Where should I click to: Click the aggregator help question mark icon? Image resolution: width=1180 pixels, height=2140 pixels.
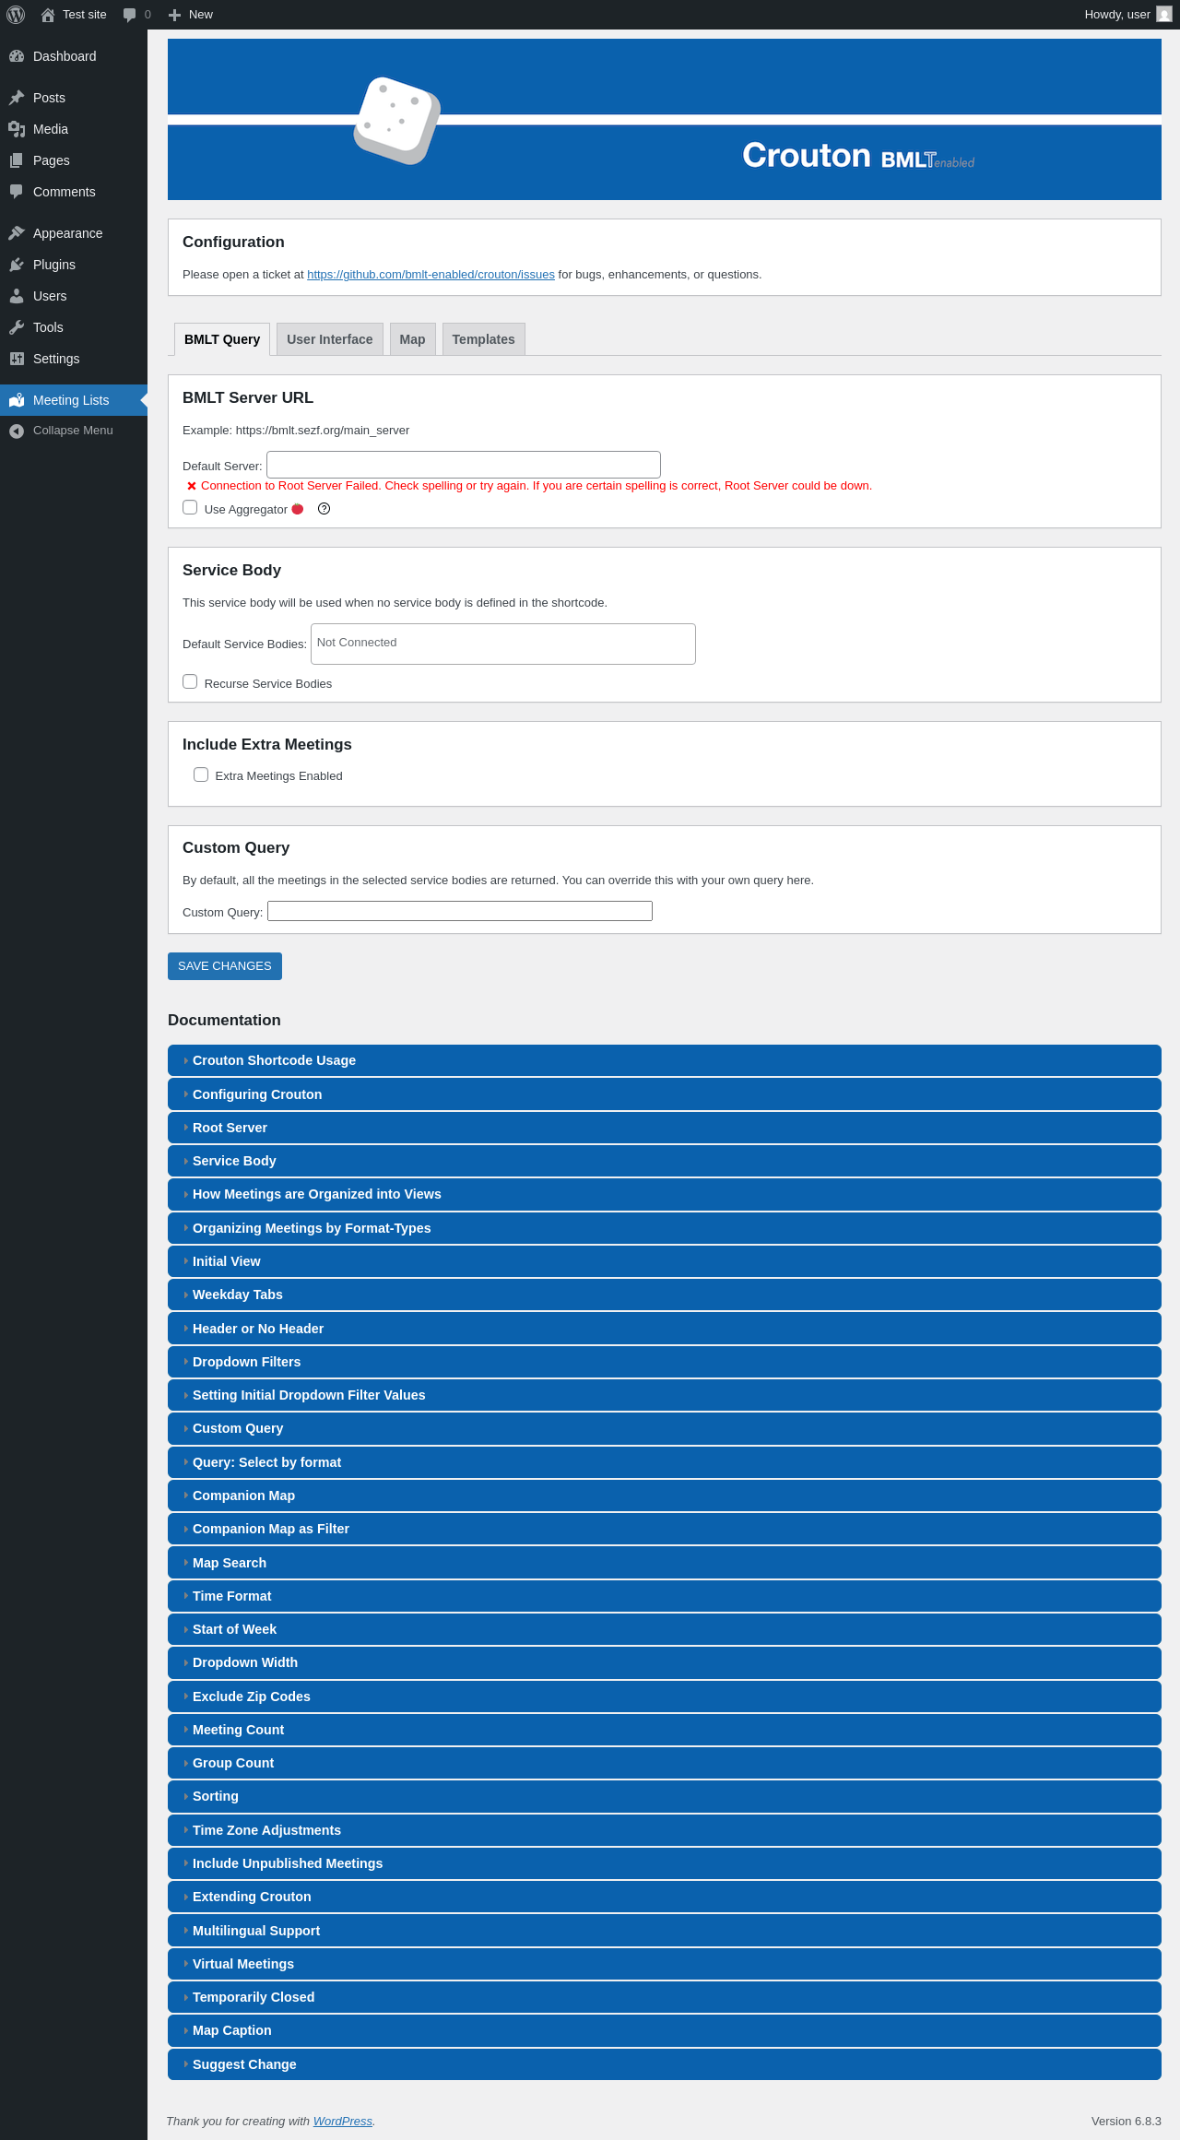coord(324,509)
